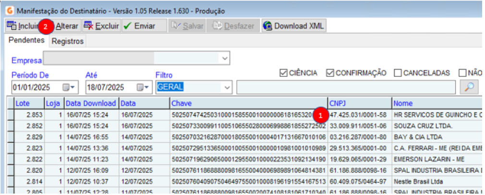The image size is (485, 195).
Task: Click the name Nestle Brasil Ltda
Action: pos(418,182)
